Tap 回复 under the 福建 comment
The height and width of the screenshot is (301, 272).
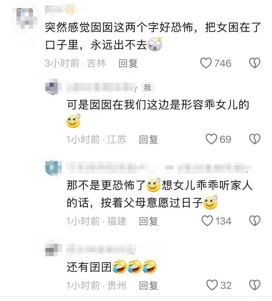point(149,221)
